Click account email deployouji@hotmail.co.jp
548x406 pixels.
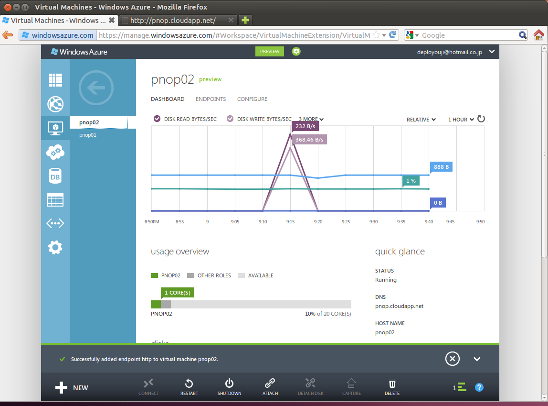[x=450, y=52]
